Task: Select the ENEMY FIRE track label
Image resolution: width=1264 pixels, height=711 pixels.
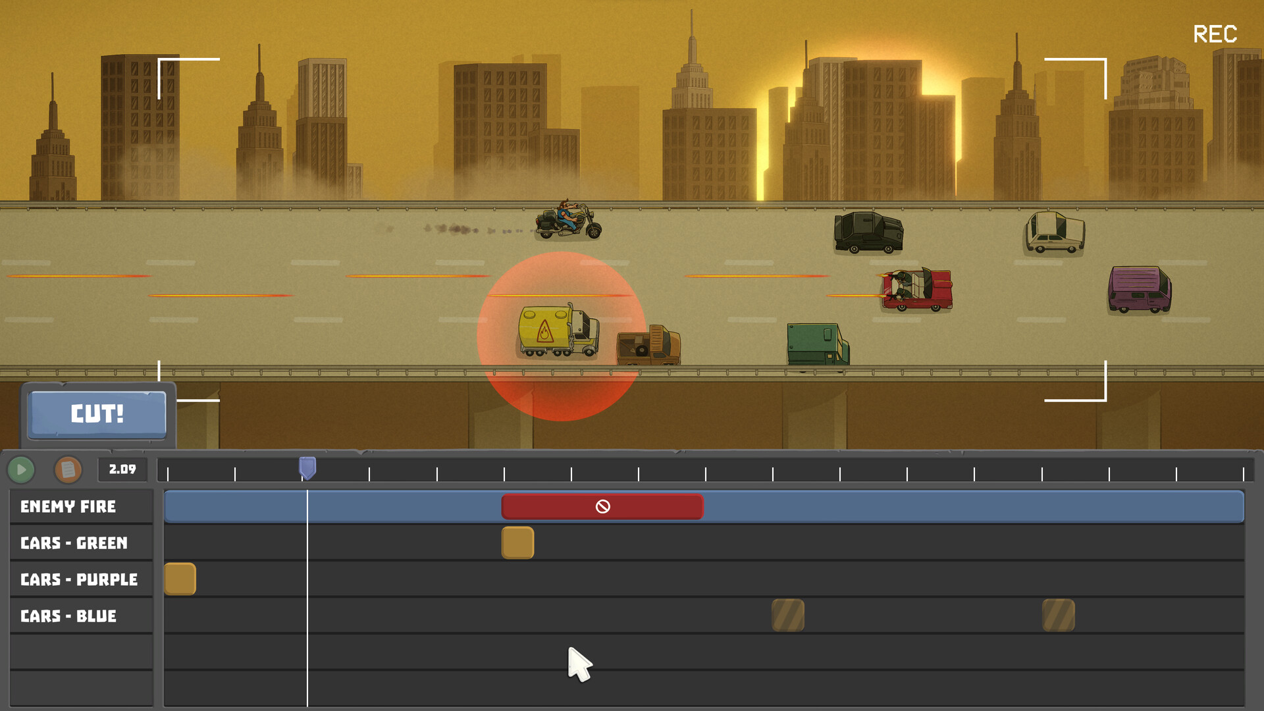Action: [68, 506]
